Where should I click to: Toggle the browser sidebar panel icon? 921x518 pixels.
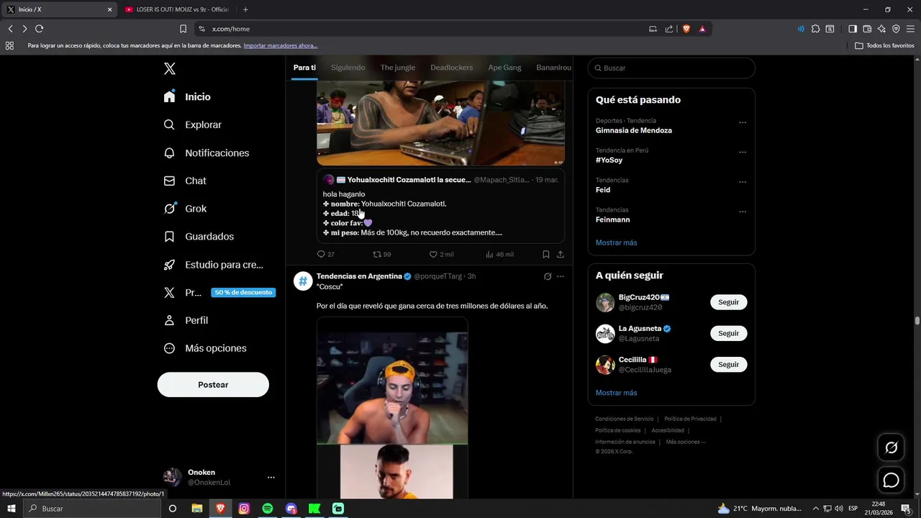click(x=852, y=29)
